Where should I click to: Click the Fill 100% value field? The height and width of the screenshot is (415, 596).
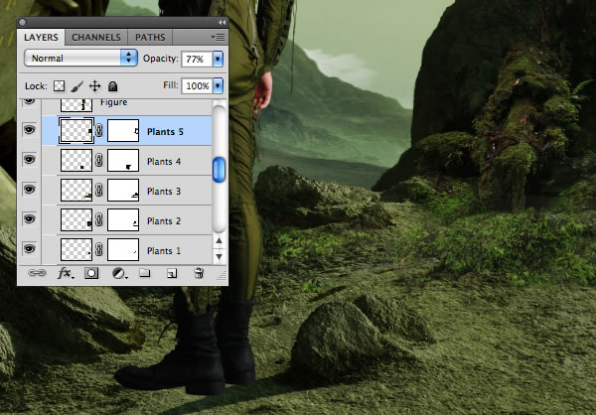(x=197, y=86)
